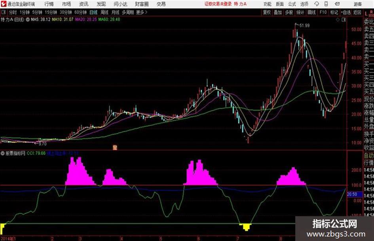
Task: Click the 叠加 overlay toolbar button
Action: click(x=278, y=12)
